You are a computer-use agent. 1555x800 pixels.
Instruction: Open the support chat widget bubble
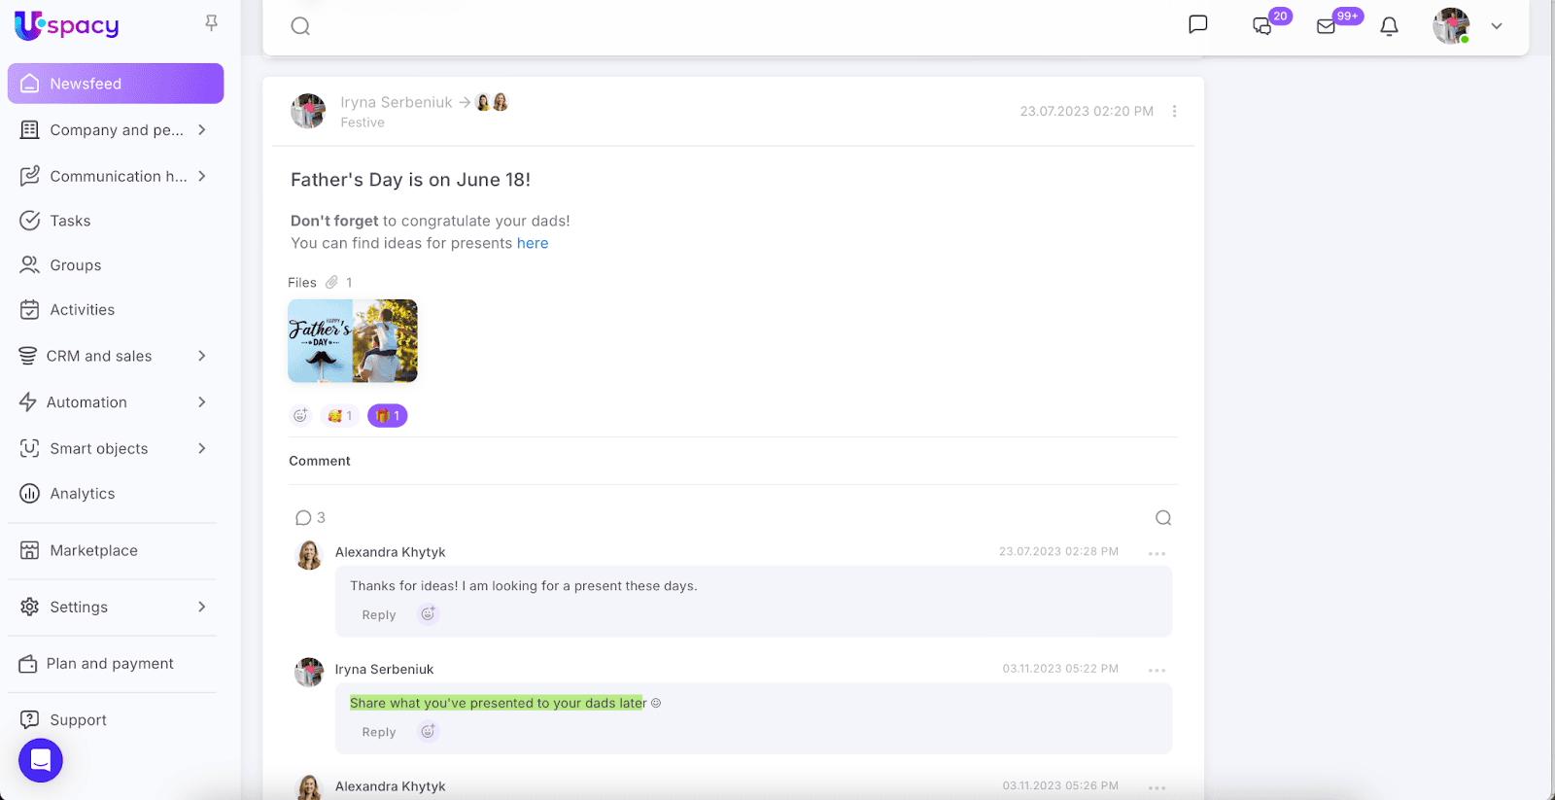(41, 760)
